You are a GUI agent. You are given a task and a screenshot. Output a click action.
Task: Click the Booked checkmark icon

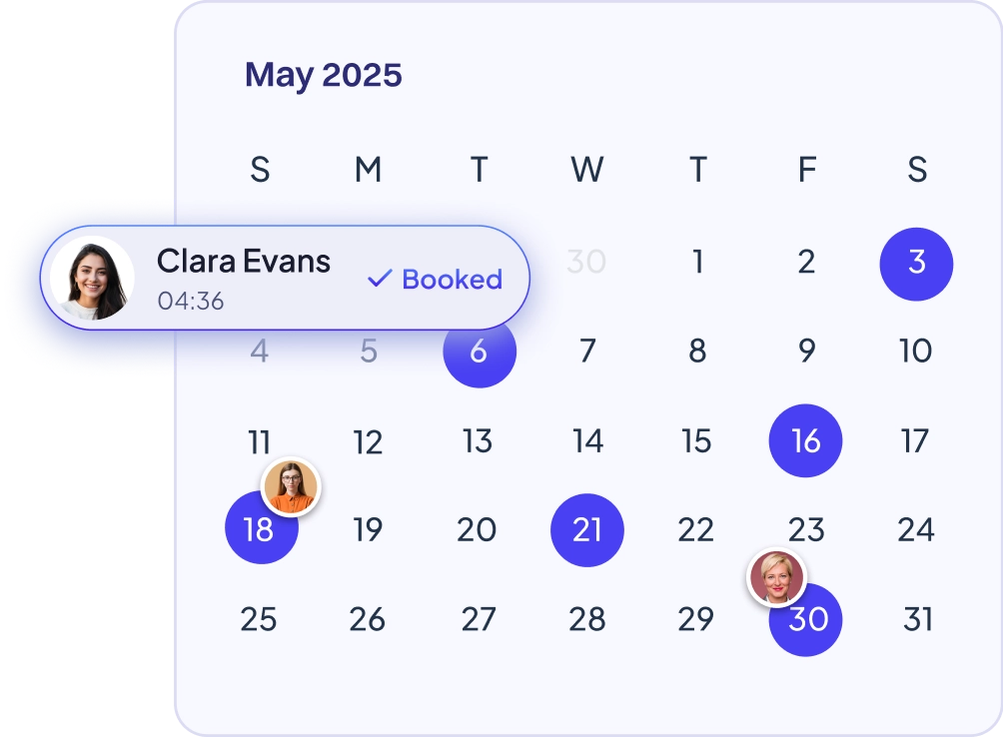(x=380, y=278)
